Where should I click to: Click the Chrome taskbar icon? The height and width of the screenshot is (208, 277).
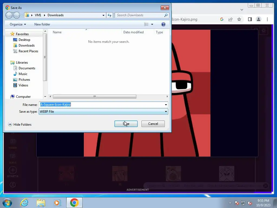click(74, 203)
